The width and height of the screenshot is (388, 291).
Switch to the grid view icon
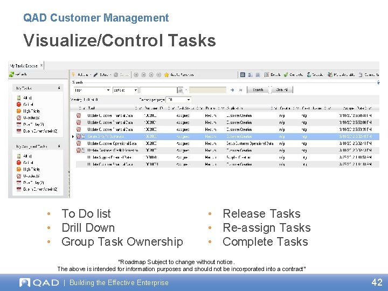(258, 74)
